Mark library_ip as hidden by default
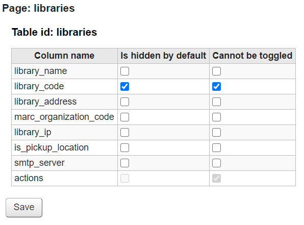304x225 pixels. [x=124, y=133]
